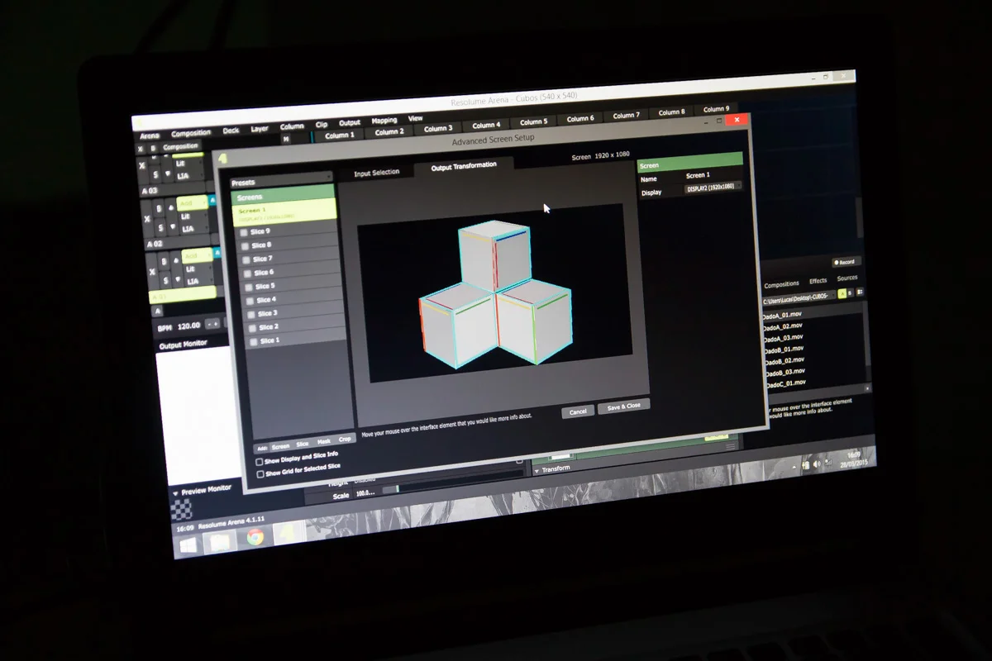Select the DadoA_01.mov file
The image size is (992, 661).
point(782,315)
